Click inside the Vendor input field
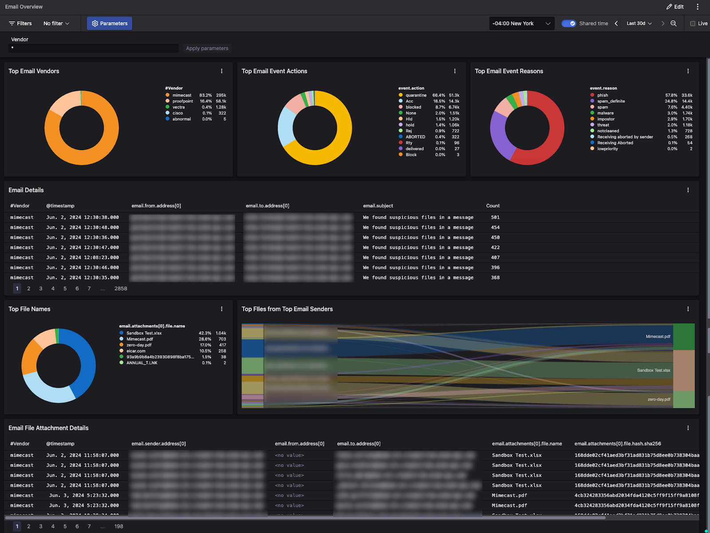 coord(93,48)
